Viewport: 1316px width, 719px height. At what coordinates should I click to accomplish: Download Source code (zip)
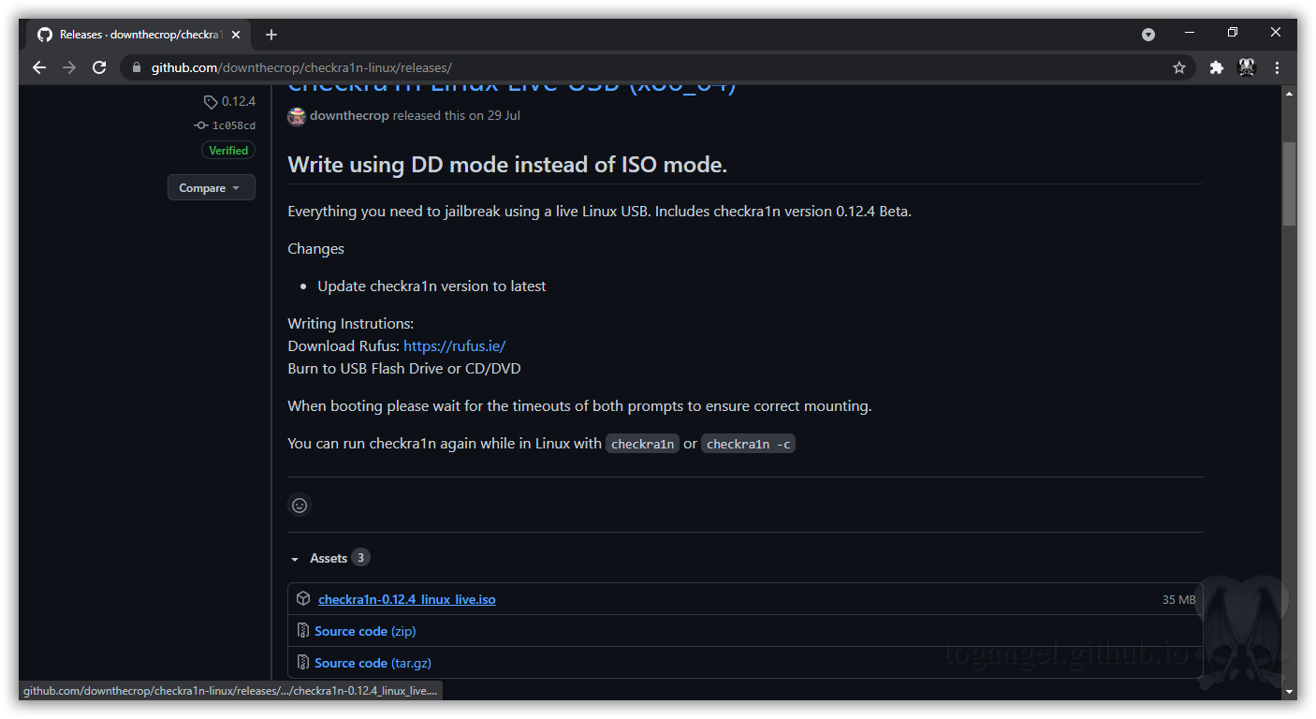365,631
